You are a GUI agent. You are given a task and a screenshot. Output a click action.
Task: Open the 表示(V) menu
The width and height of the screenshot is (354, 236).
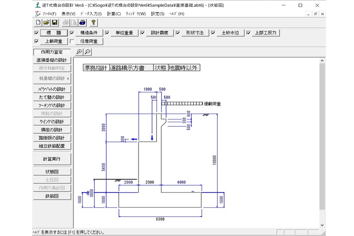tap(68, 14)
